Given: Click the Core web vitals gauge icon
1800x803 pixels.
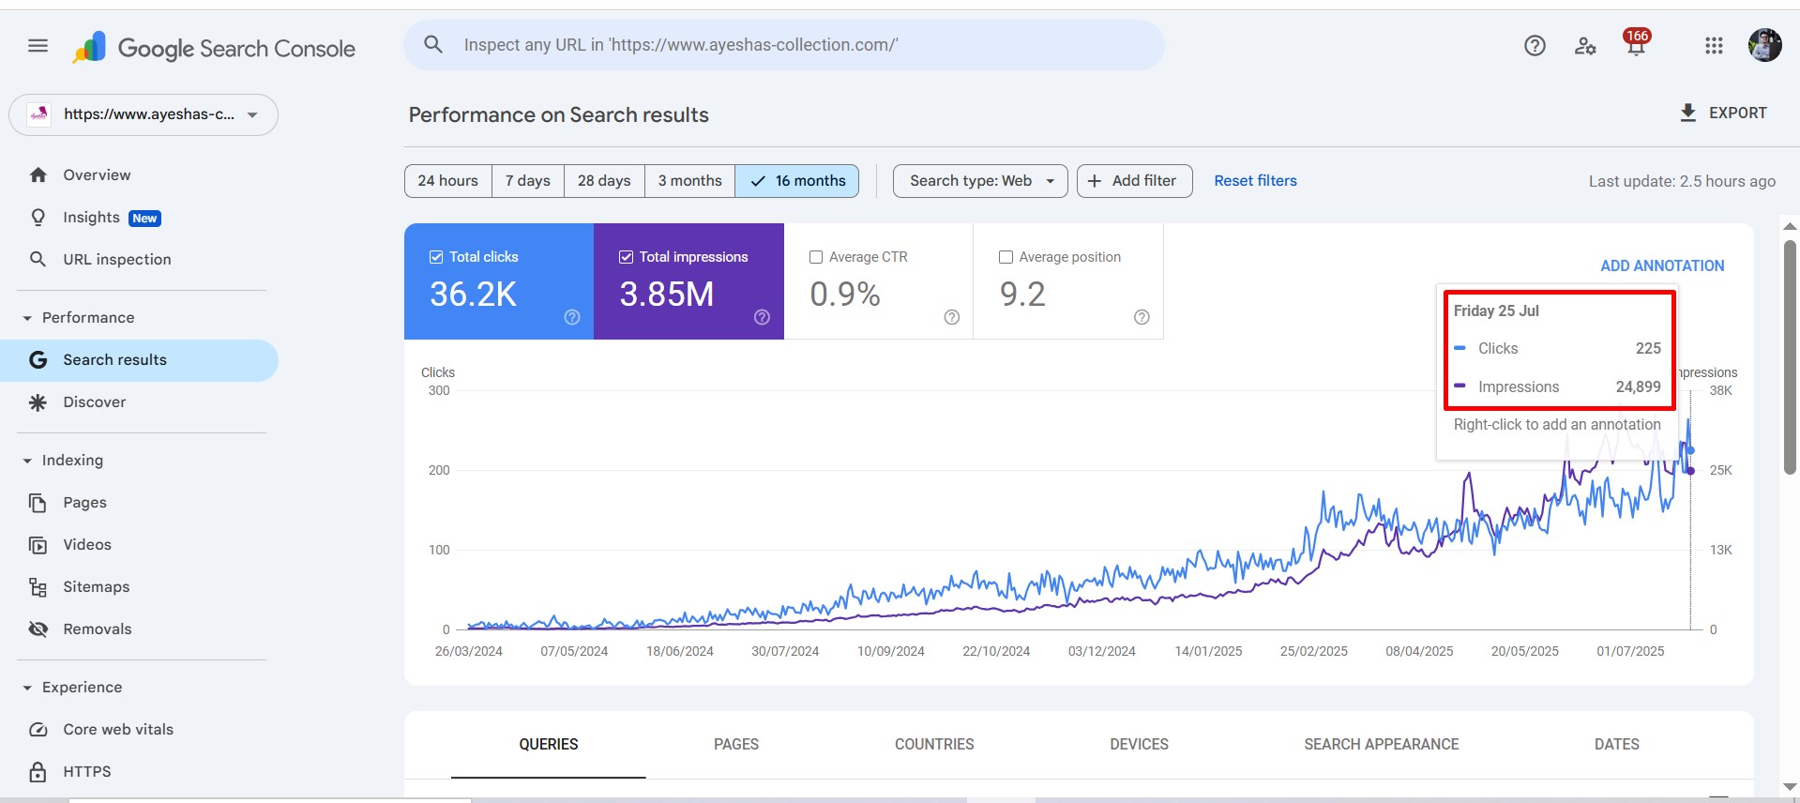Looking at the screenshot, I should pyautogui.click(x=38, y=730).
